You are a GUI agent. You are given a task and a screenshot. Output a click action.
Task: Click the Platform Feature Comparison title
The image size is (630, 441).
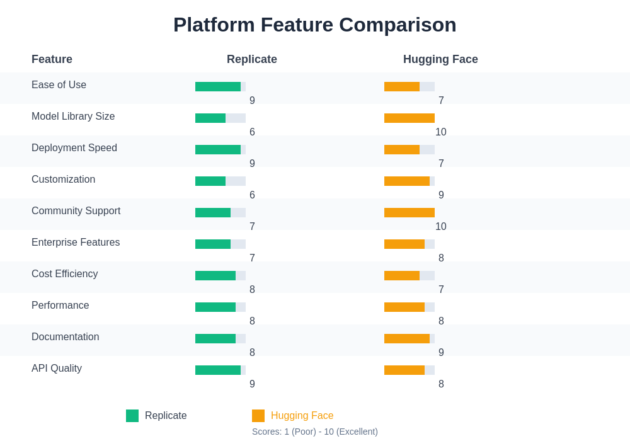coord(315,25)
